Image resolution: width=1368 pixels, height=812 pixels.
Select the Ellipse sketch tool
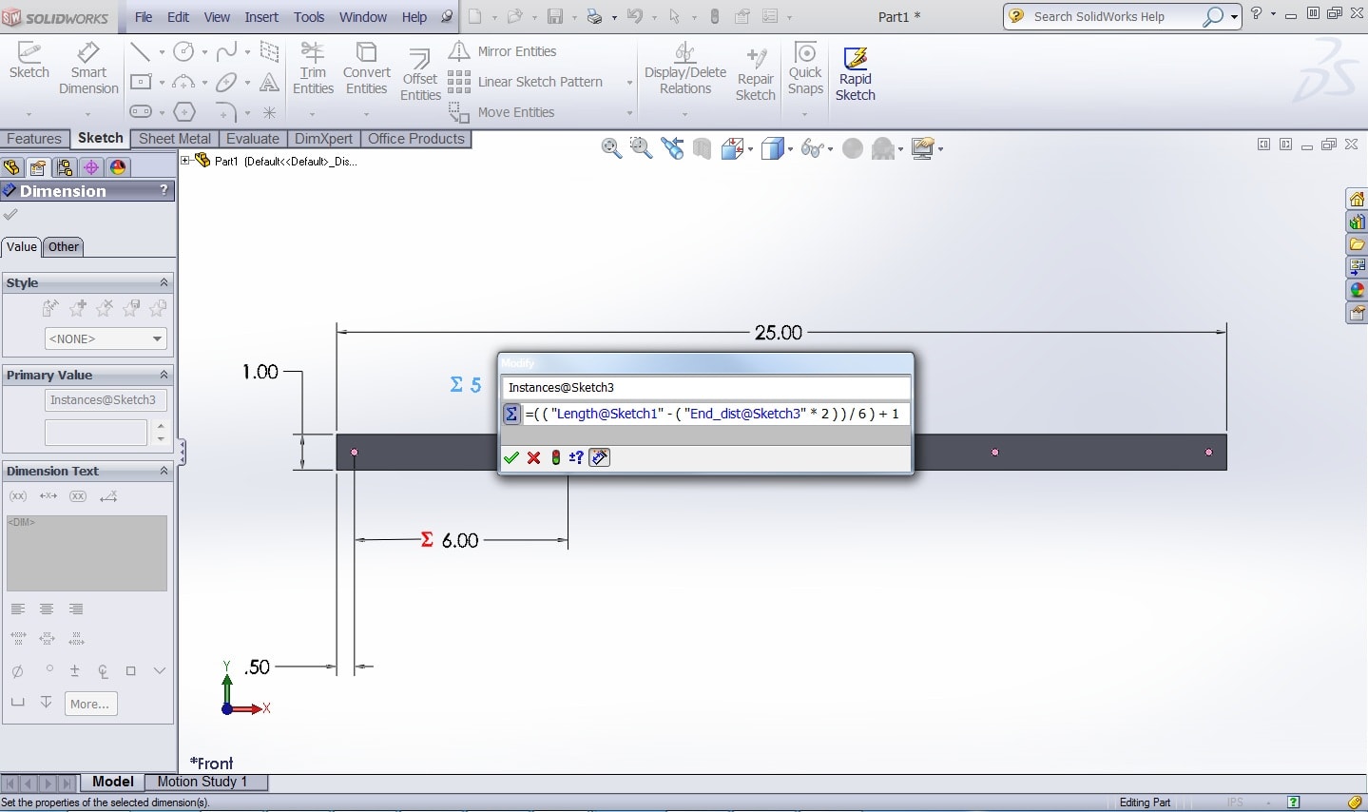[x=226, y=83]
